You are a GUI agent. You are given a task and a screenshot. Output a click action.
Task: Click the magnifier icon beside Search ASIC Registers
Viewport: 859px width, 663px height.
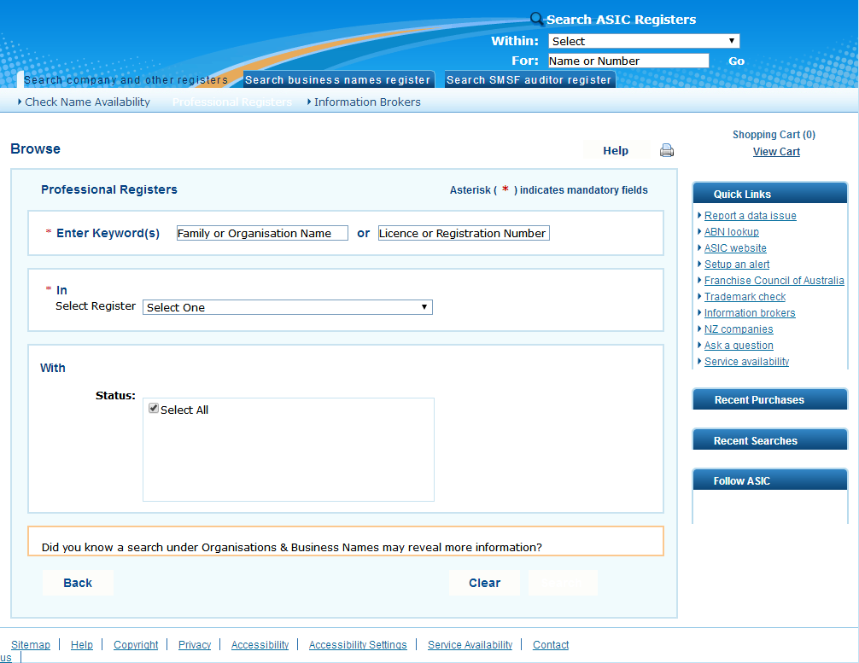tap(536, 19)
